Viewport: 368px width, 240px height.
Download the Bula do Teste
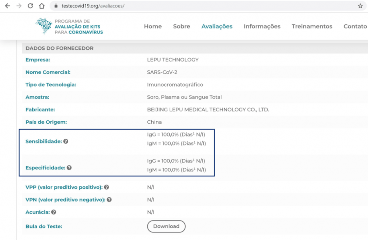tap(166, 226)
